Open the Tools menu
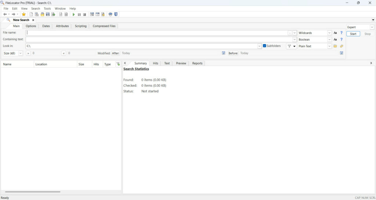The image size is (376, 200). (47, 8)
